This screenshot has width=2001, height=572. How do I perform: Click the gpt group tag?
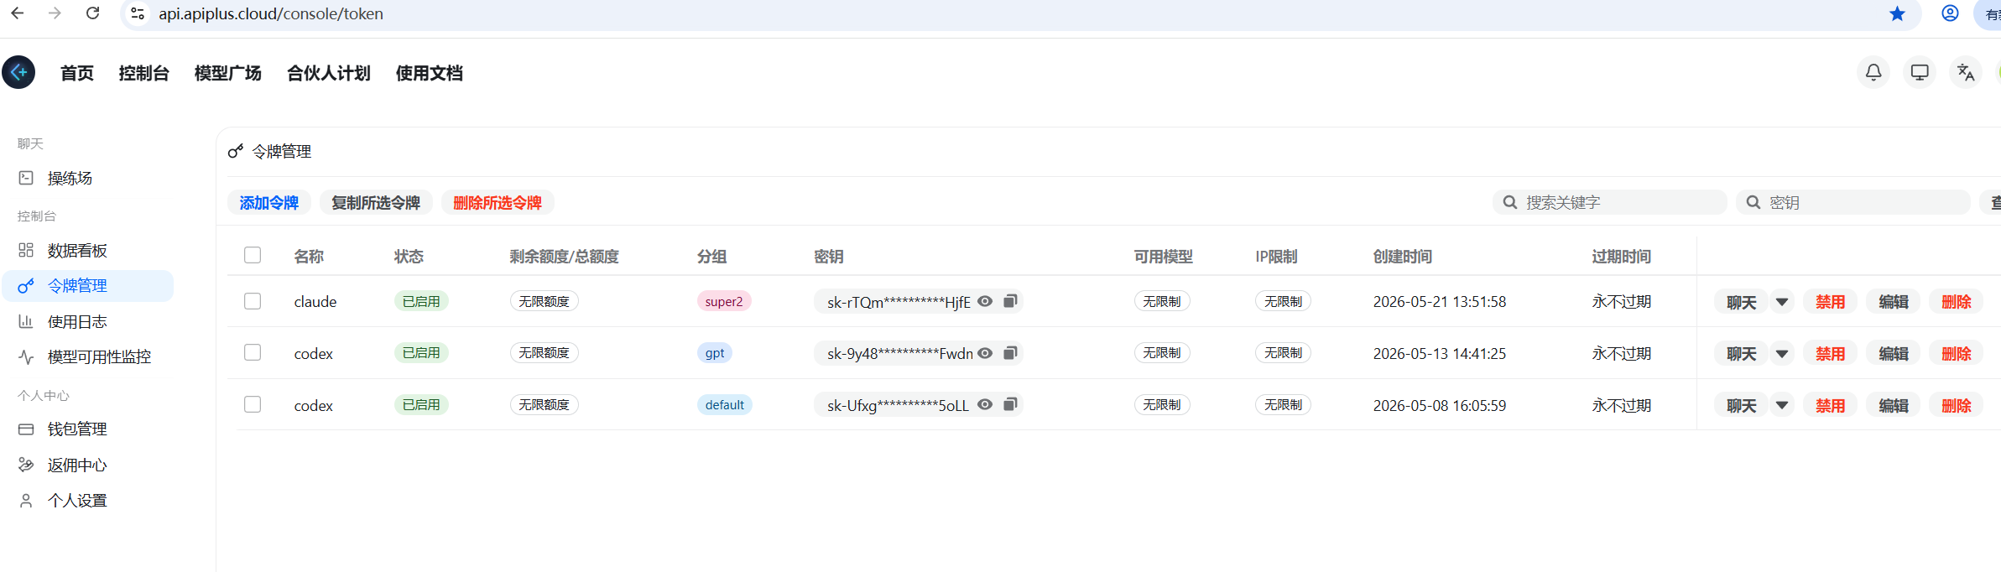pos(715,353)
